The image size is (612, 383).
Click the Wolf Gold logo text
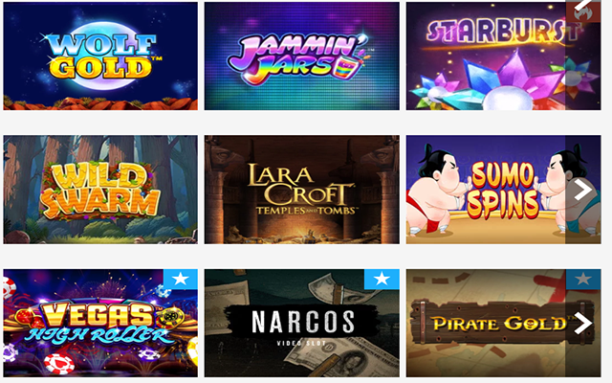tap(101, 56)
